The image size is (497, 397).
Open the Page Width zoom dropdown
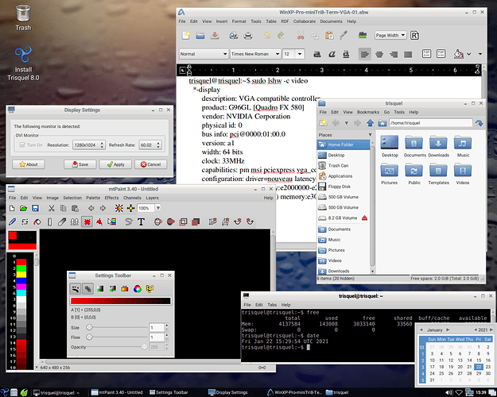click(x=390, y=35)
